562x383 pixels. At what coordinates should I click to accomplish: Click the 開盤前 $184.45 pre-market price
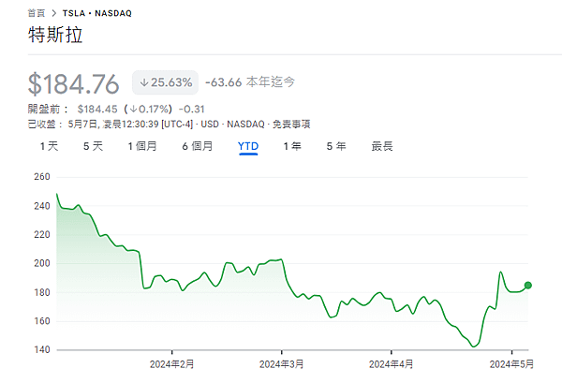tap(97, 109)
